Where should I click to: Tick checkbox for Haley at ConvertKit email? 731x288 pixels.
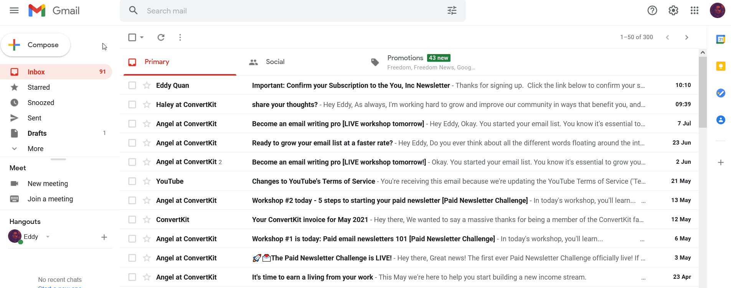point(132,104)
